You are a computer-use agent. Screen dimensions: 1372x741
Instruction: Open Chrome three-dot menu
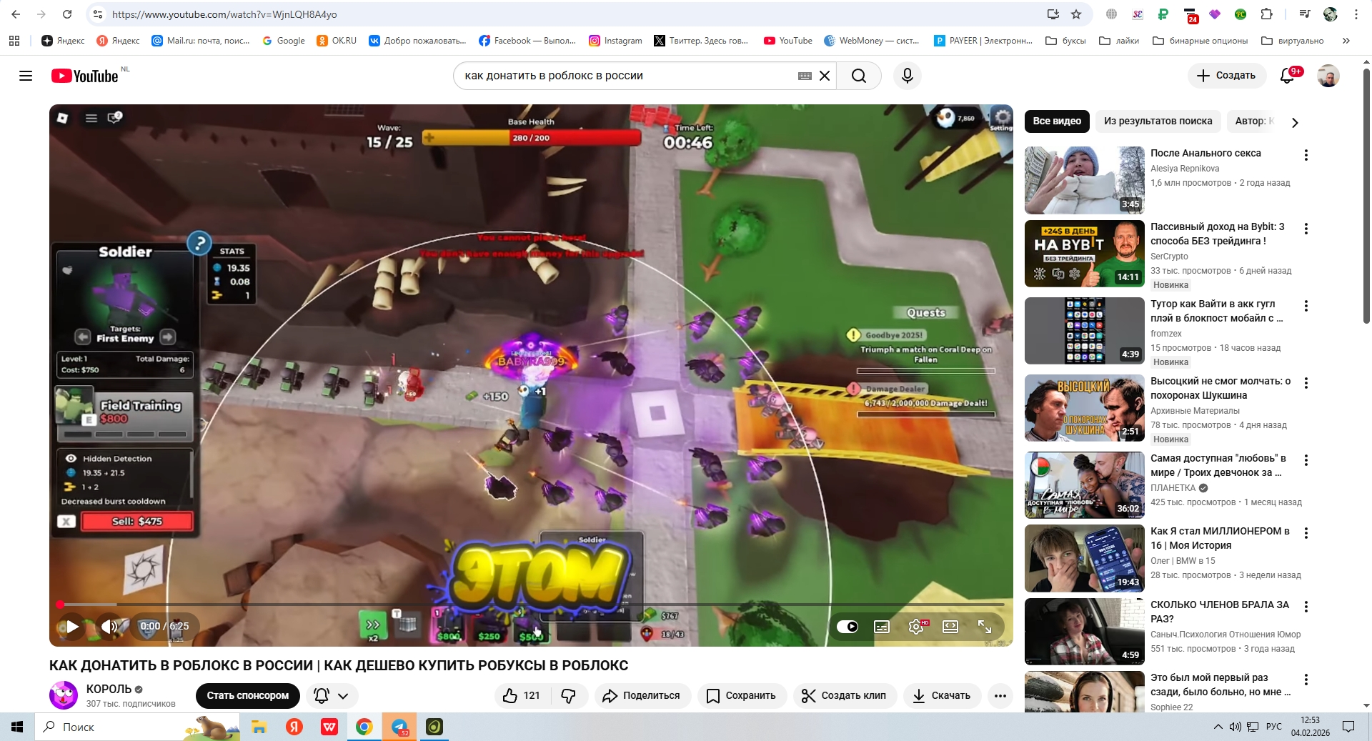(1356, 14)
